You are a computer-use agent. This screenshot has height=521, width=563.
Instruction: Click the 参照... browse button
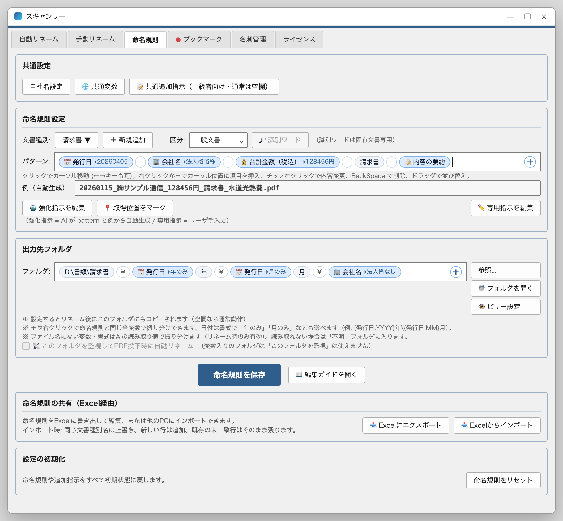[506, 270]
